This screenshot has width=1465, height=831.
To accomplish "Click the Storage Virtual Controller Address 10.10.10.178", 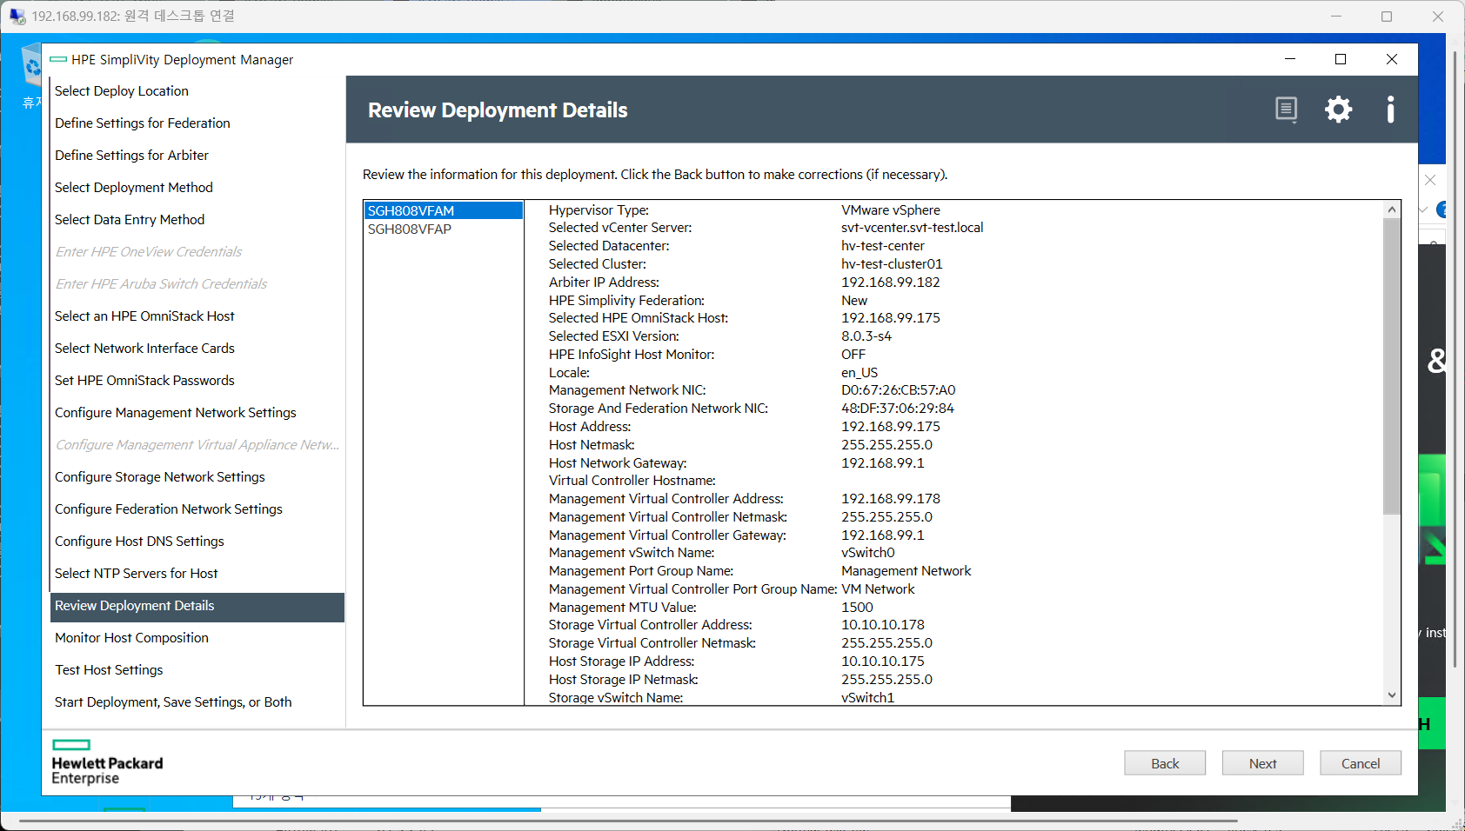I will 882,625.
